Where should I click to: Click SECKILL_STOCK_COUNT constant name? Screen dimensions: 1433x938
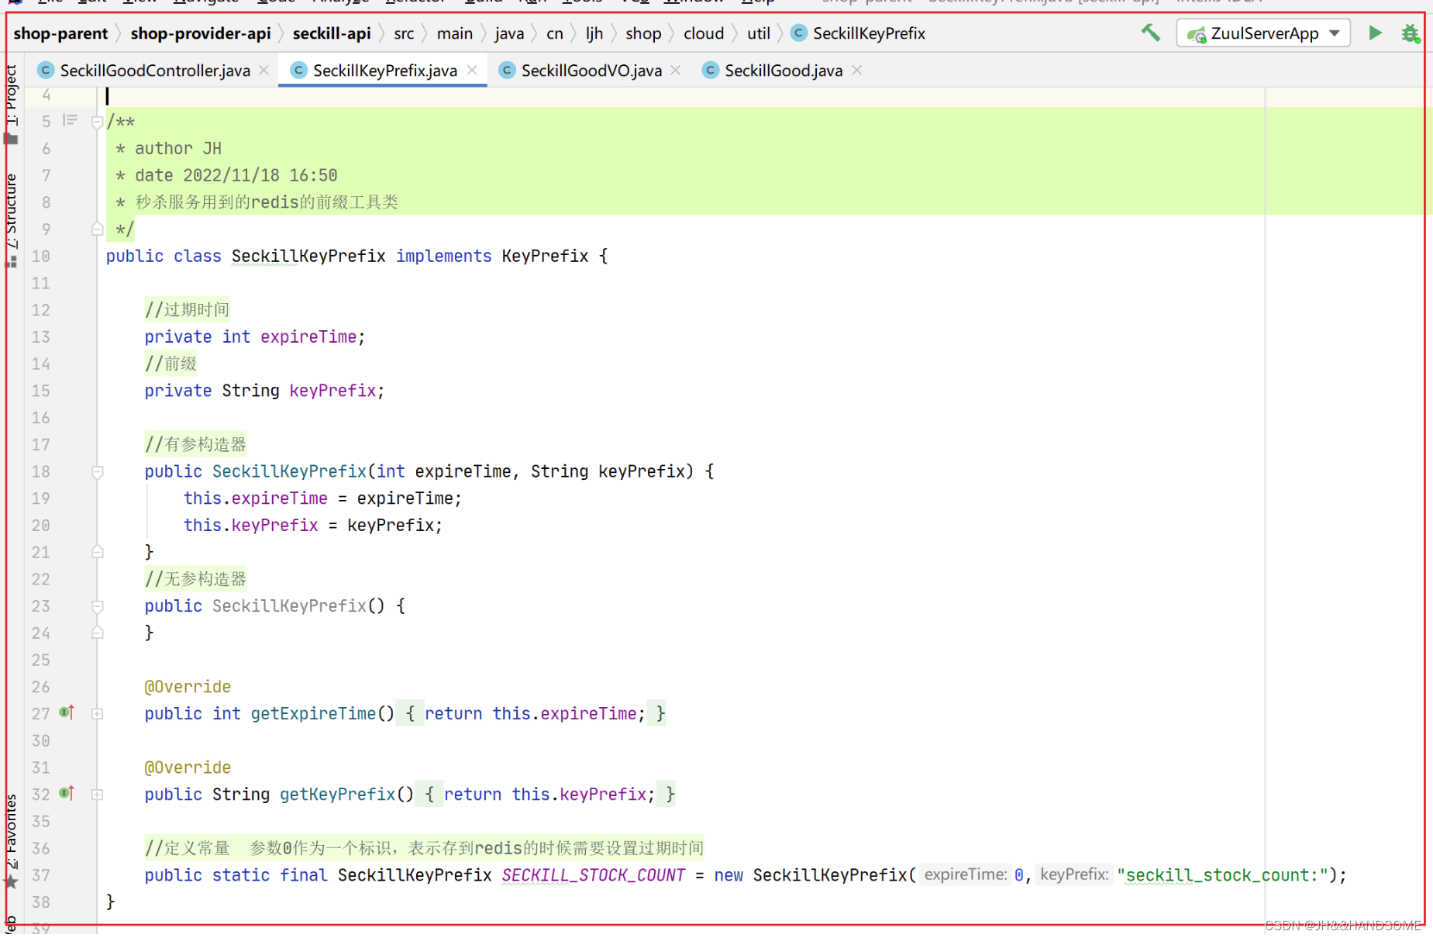pyautogui.click(x=594, y=875)
